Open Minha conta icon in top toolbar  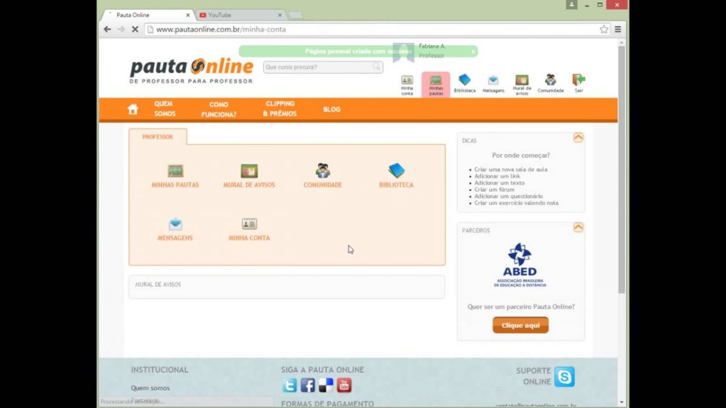(407, 85)
